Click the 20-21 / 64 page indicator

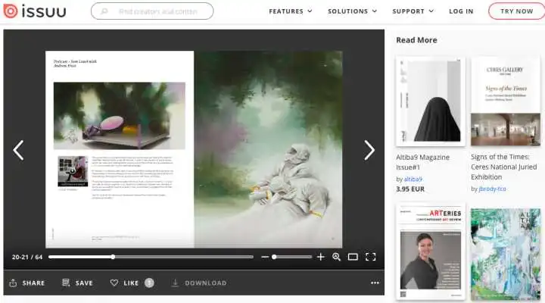click(x=27, y=257)
